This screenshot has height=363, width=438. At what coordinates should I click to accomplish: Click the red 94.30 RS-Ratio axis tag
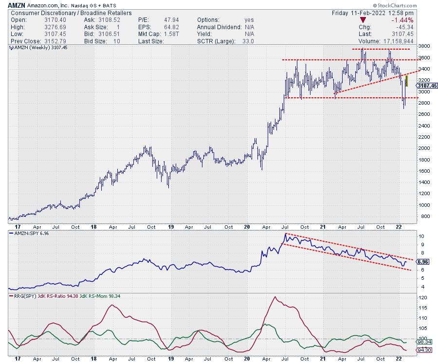point(423,350)
